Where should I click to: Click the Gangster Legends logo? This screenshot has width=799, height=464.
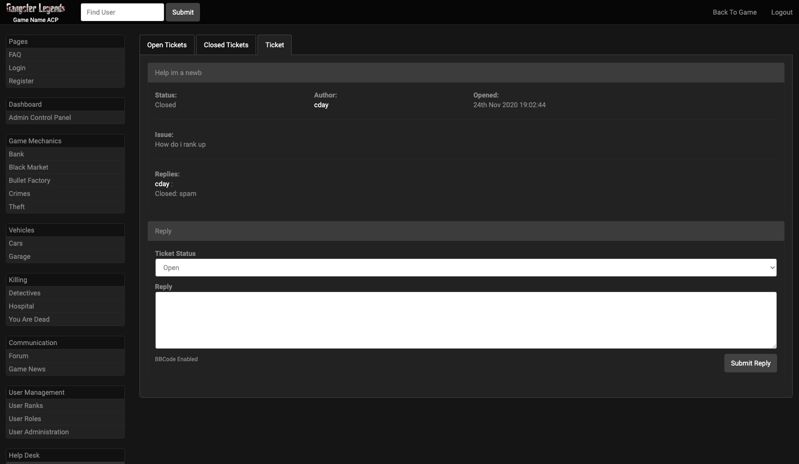click(36, 9)
